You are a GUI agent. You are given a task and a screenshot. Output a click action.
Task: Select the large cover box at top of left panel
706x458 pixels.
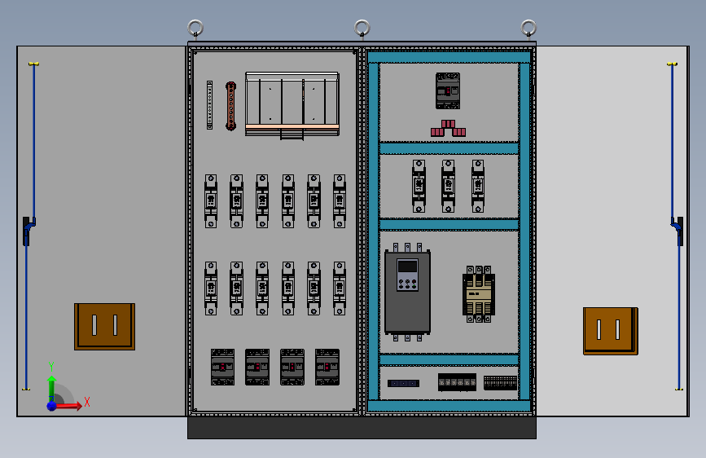pos(292,105)
